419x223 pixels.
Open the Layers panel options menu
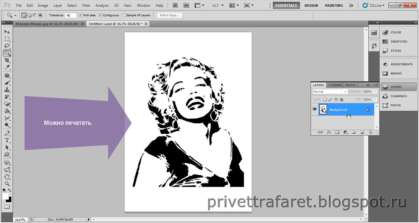(x=376, y=85)
